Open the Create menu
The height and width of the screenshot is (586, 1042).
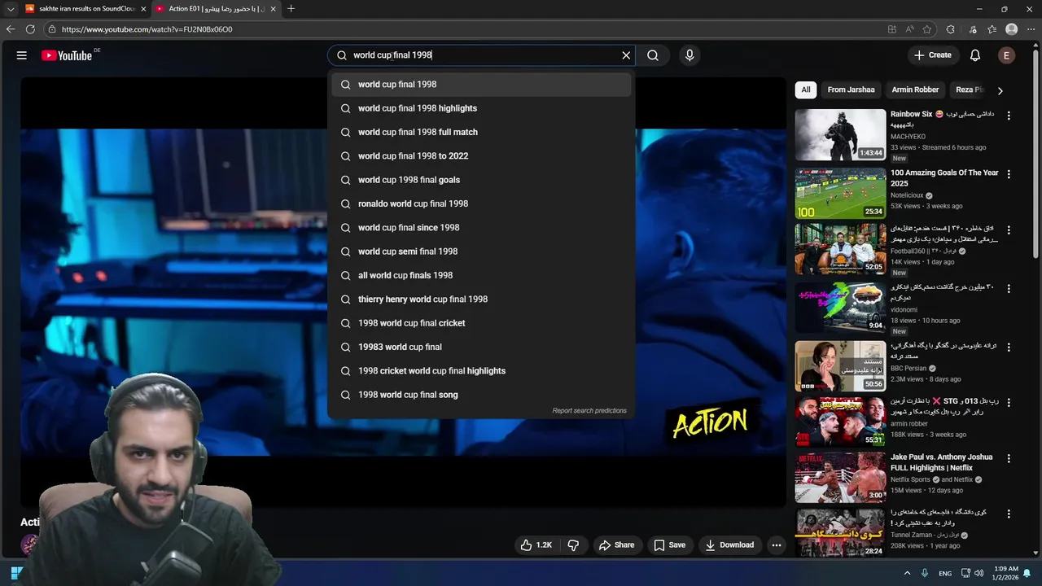pyautogui.click(x=933, y=55)
